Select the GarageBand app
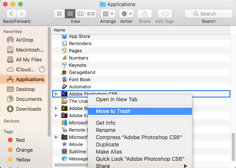Image resolution: width=236 pixels, height=168 pixels. click(x=141, y=72)
